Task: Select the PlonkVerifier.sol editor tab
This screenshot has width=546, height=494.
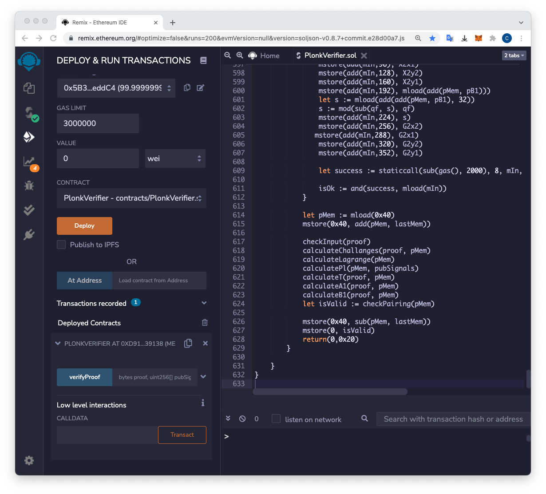Action: [330, 55]
